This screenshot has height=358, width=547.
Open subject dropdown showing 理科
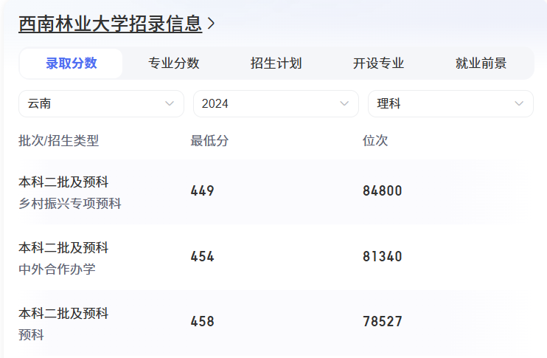coord(450,104)
